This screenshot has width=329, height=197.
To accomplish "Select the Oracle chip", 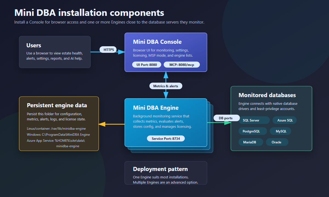I will click(277, 142).
